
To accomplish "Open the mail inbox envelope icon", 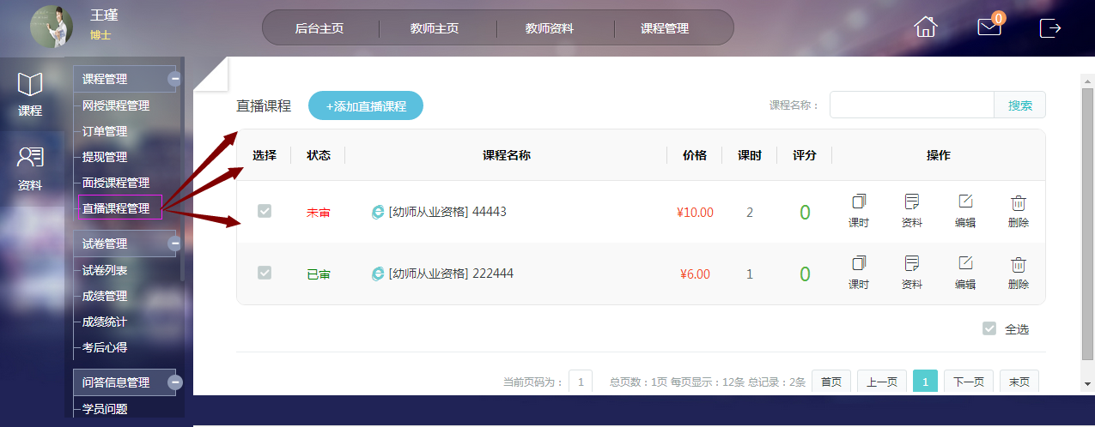I will (x=989, y=27).
